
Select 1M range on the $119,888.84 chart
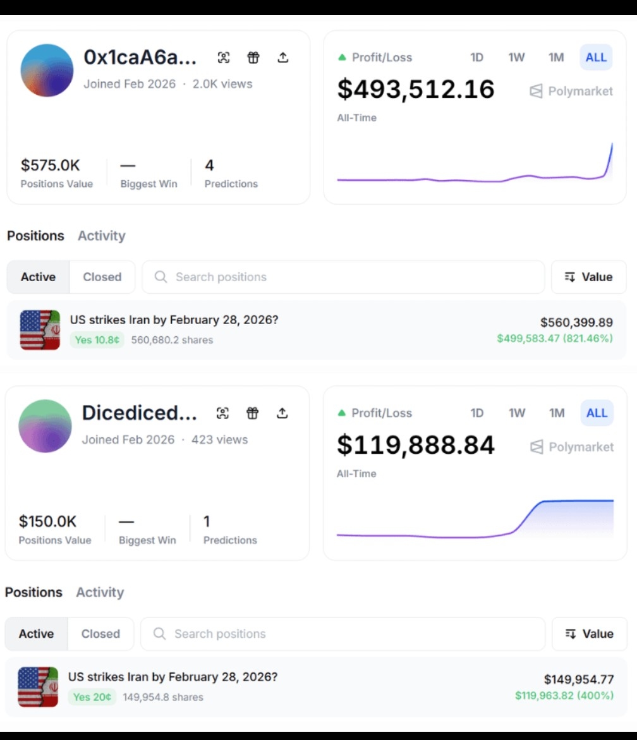pyautogui.click(x=557, y=413)
